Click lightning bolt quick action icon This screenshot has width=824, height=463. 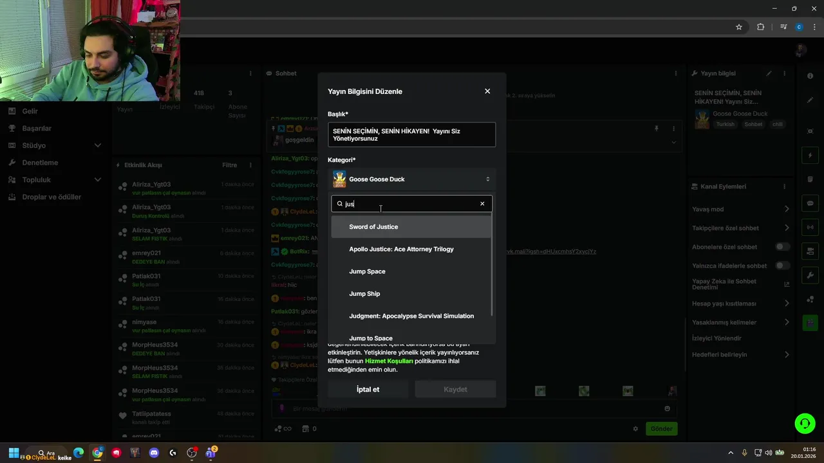810,155
